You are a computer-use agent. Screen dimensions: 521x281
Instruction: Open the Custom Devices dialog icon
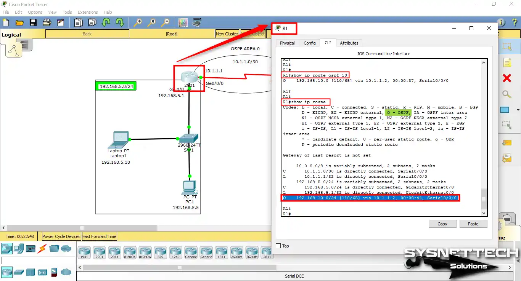197,22
